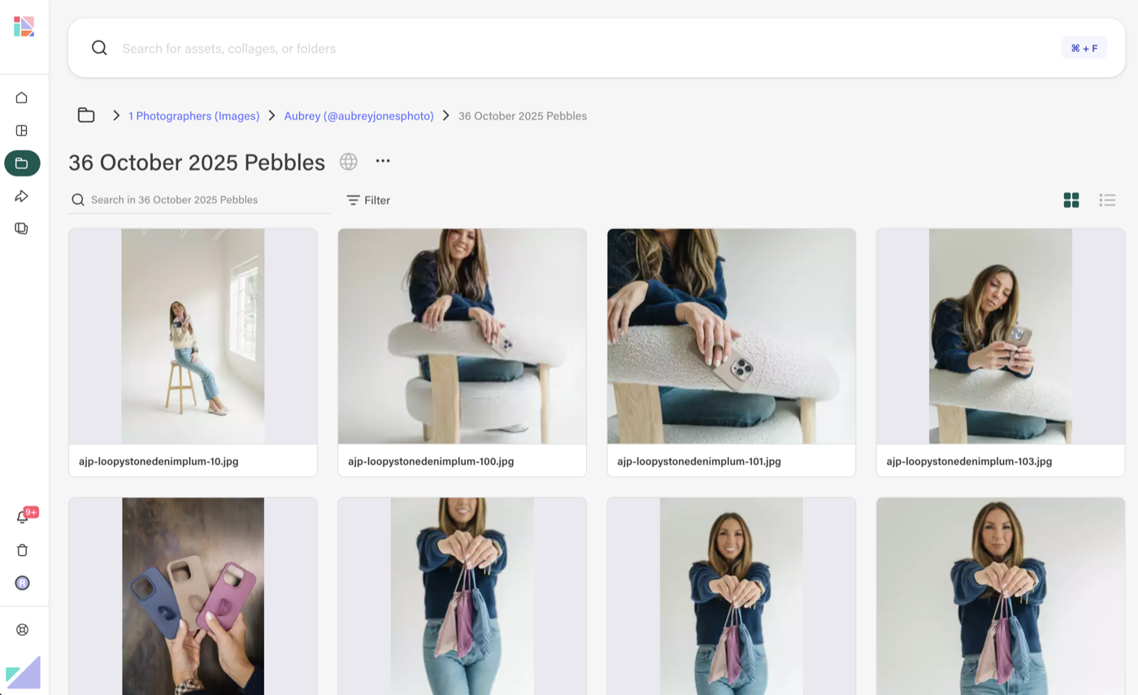This screenshot has width=1138, height=695.
Task: Open the collages layout icon in sidebar
Action: click(x=22, y=130)
